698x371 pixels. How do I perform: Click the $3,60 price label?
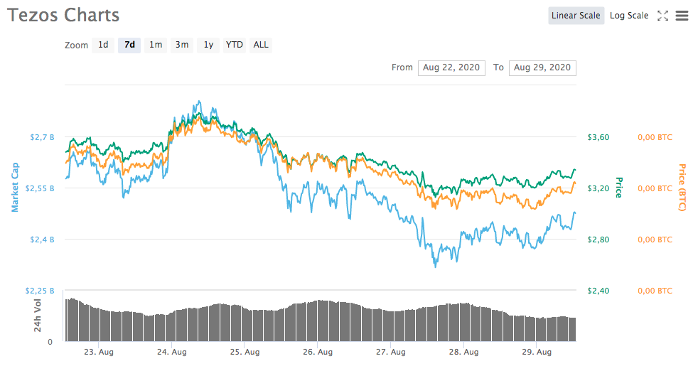598,137
